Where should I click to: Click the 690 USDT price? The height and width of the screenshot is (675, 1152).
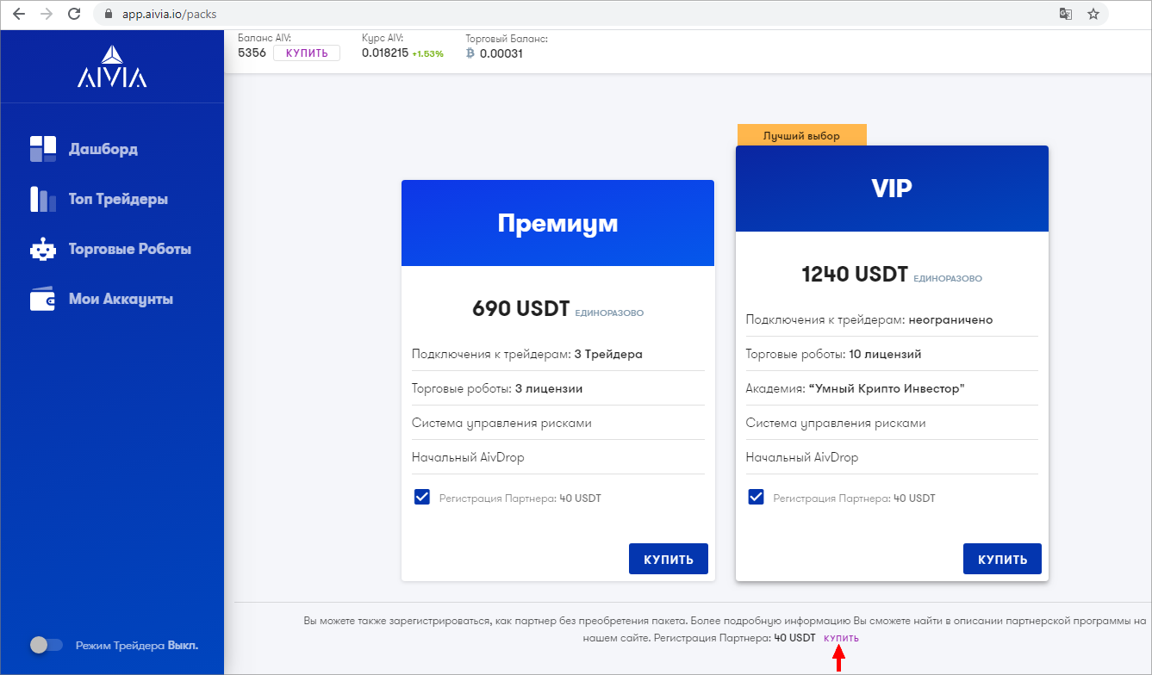tap(521, 308)
